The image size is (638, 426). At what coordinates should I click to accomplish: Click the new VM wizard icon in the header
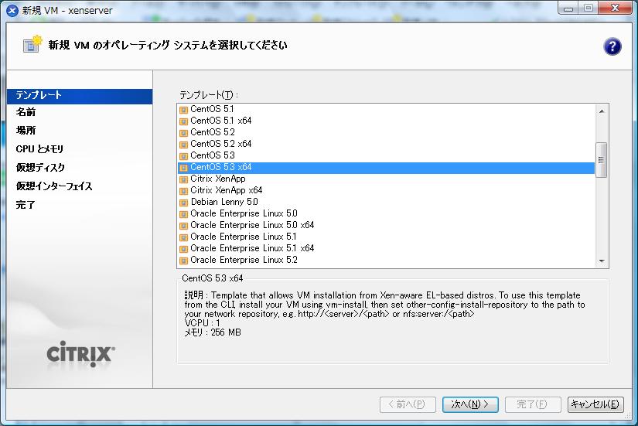(x=32, y=44)
